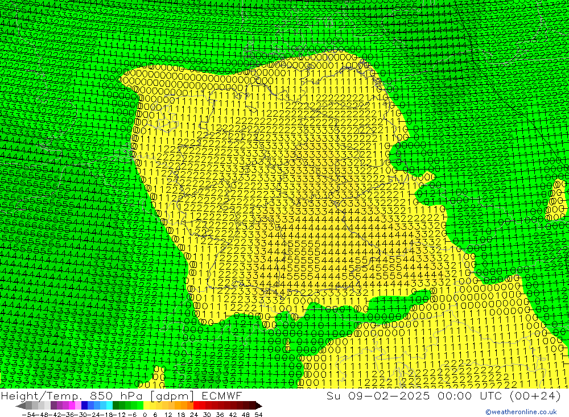Click the legend value label 12
The width and height of the screenshot is (569, 417).
pos(168,415)
